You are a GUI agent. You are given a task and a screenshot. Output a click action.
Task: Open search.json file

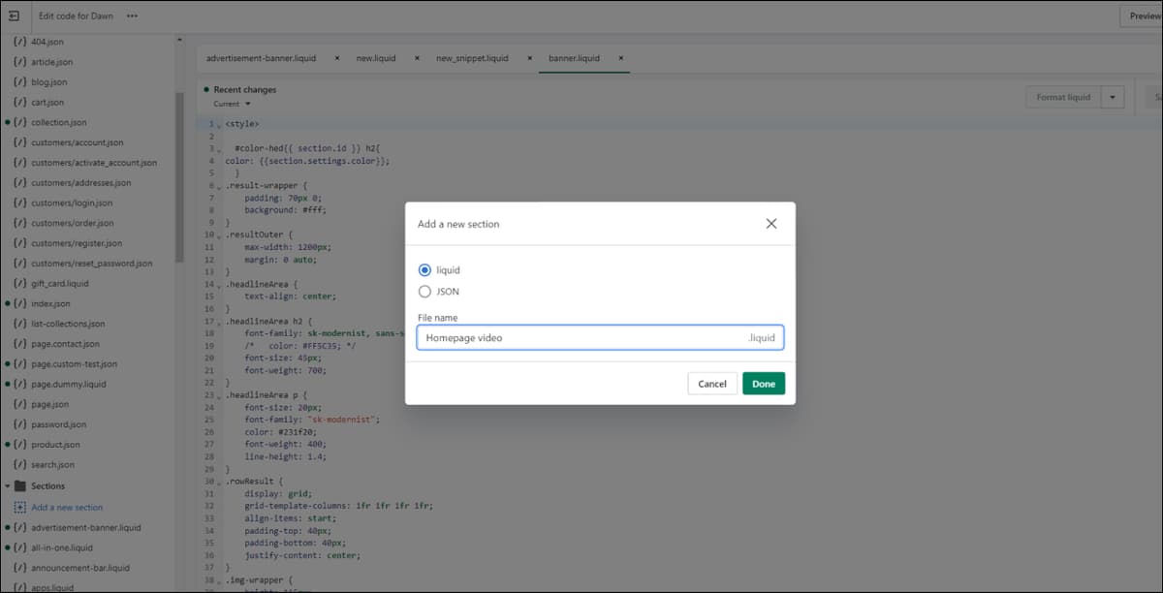53,465
